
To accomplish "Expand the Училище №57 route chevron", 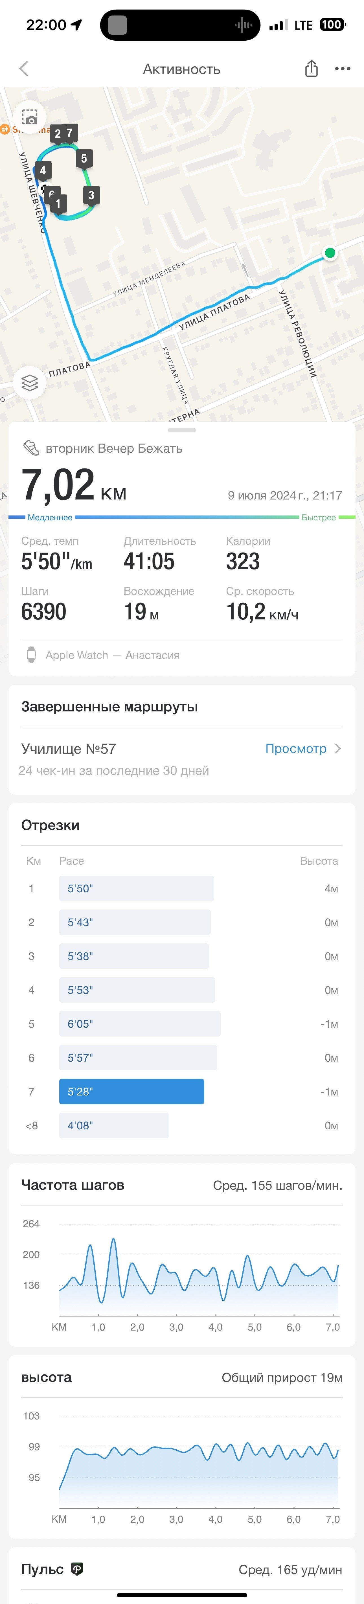I will coord(338,748).
